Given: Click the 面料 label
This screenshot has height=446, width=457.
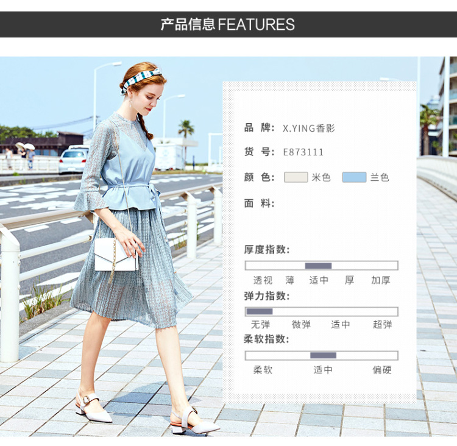Looking at the screenshot, I should click(259, 203).
